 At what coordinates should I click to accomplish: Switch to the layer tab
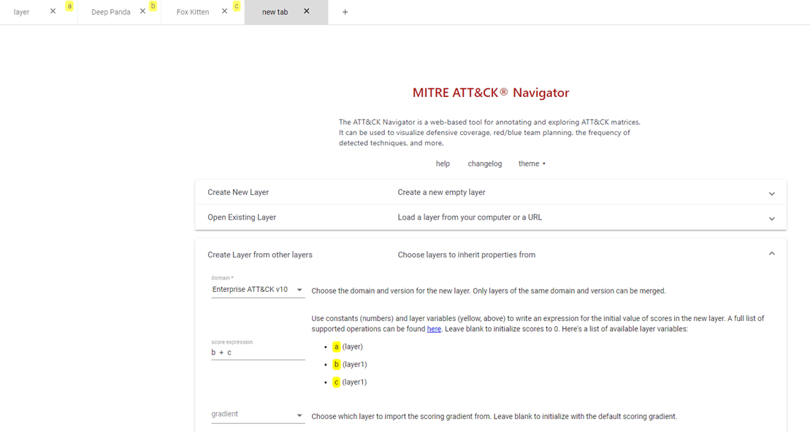(22, 12)
